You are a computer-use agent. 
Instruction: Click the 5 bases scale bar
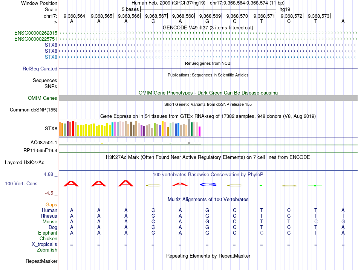208,9
